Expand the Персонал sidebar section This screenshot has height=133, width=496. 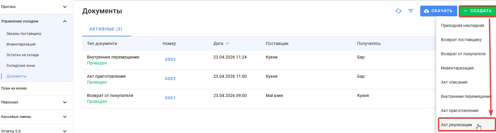pos(65,102)
